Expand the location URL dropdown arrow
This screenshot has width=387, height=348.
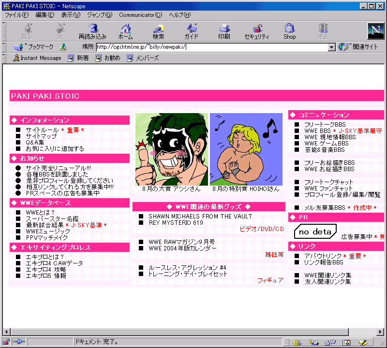point(332,47)
